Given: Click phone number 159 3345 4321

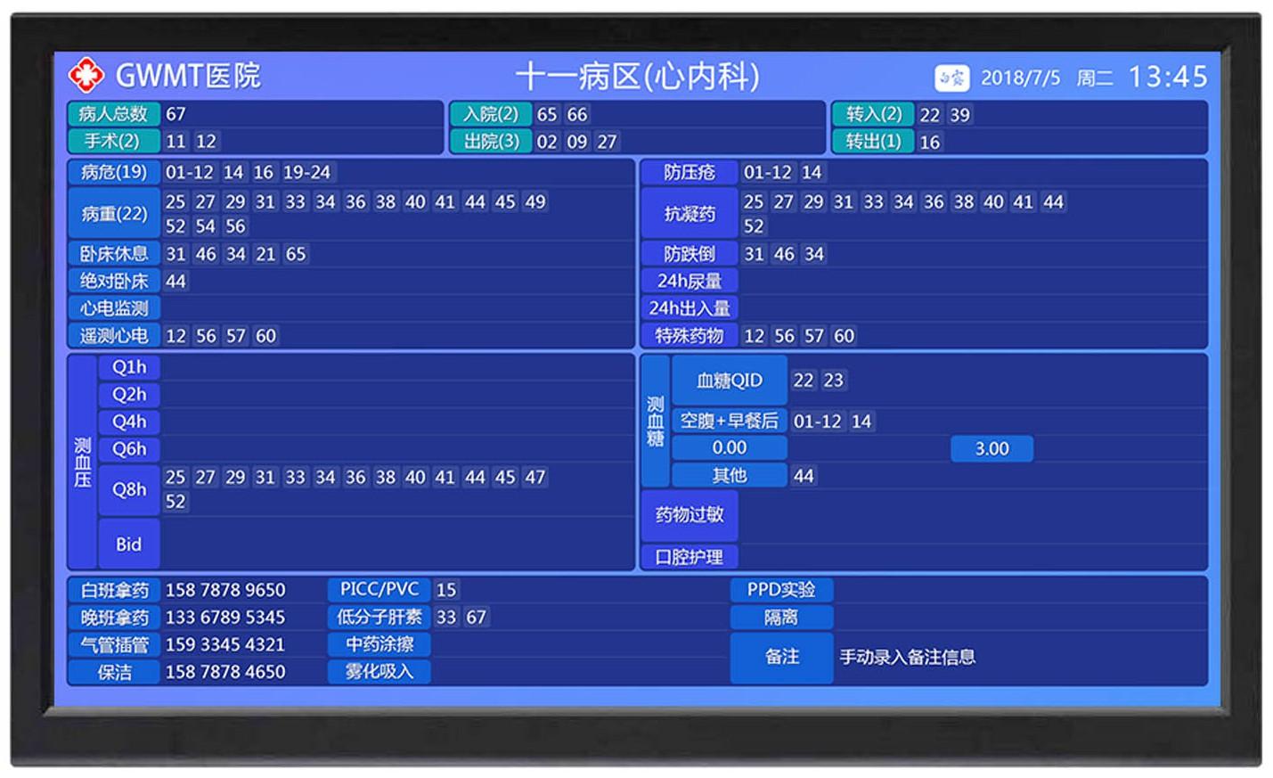Looking at the screenshot, I should pos(225,644).
